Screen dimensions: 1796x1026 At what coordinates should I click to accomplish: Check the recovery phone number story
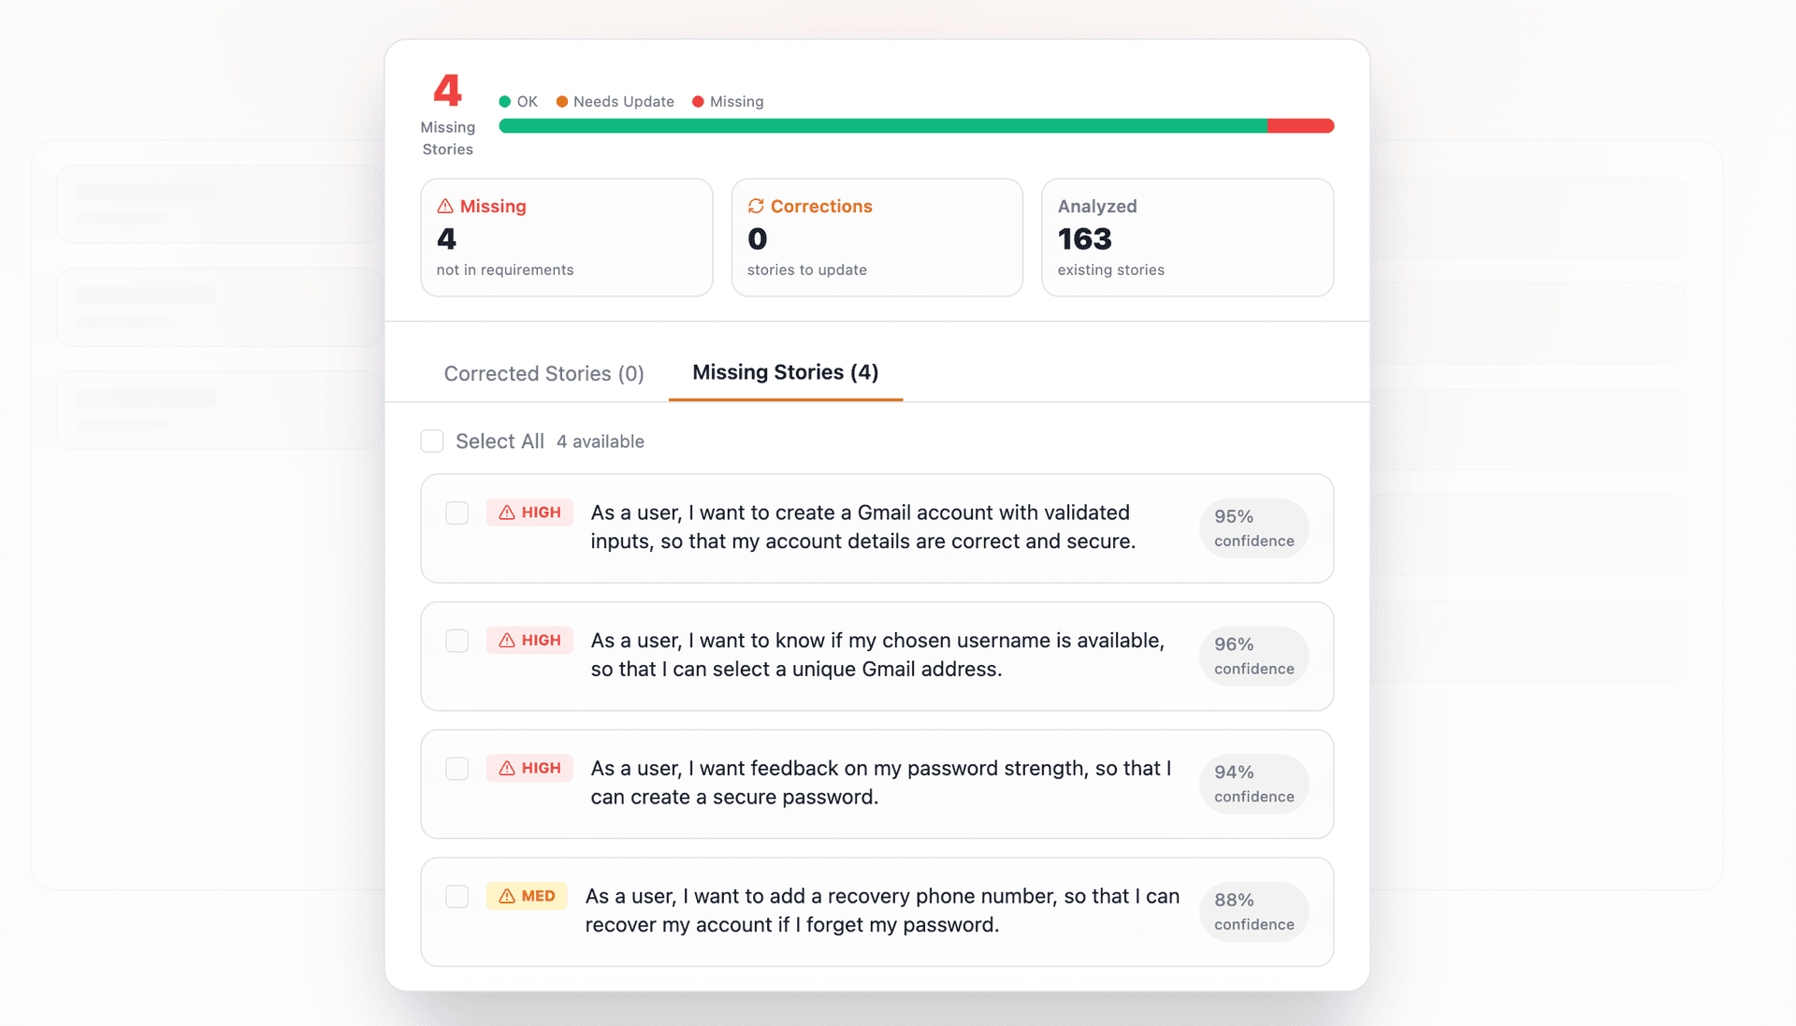click(457, 896)
